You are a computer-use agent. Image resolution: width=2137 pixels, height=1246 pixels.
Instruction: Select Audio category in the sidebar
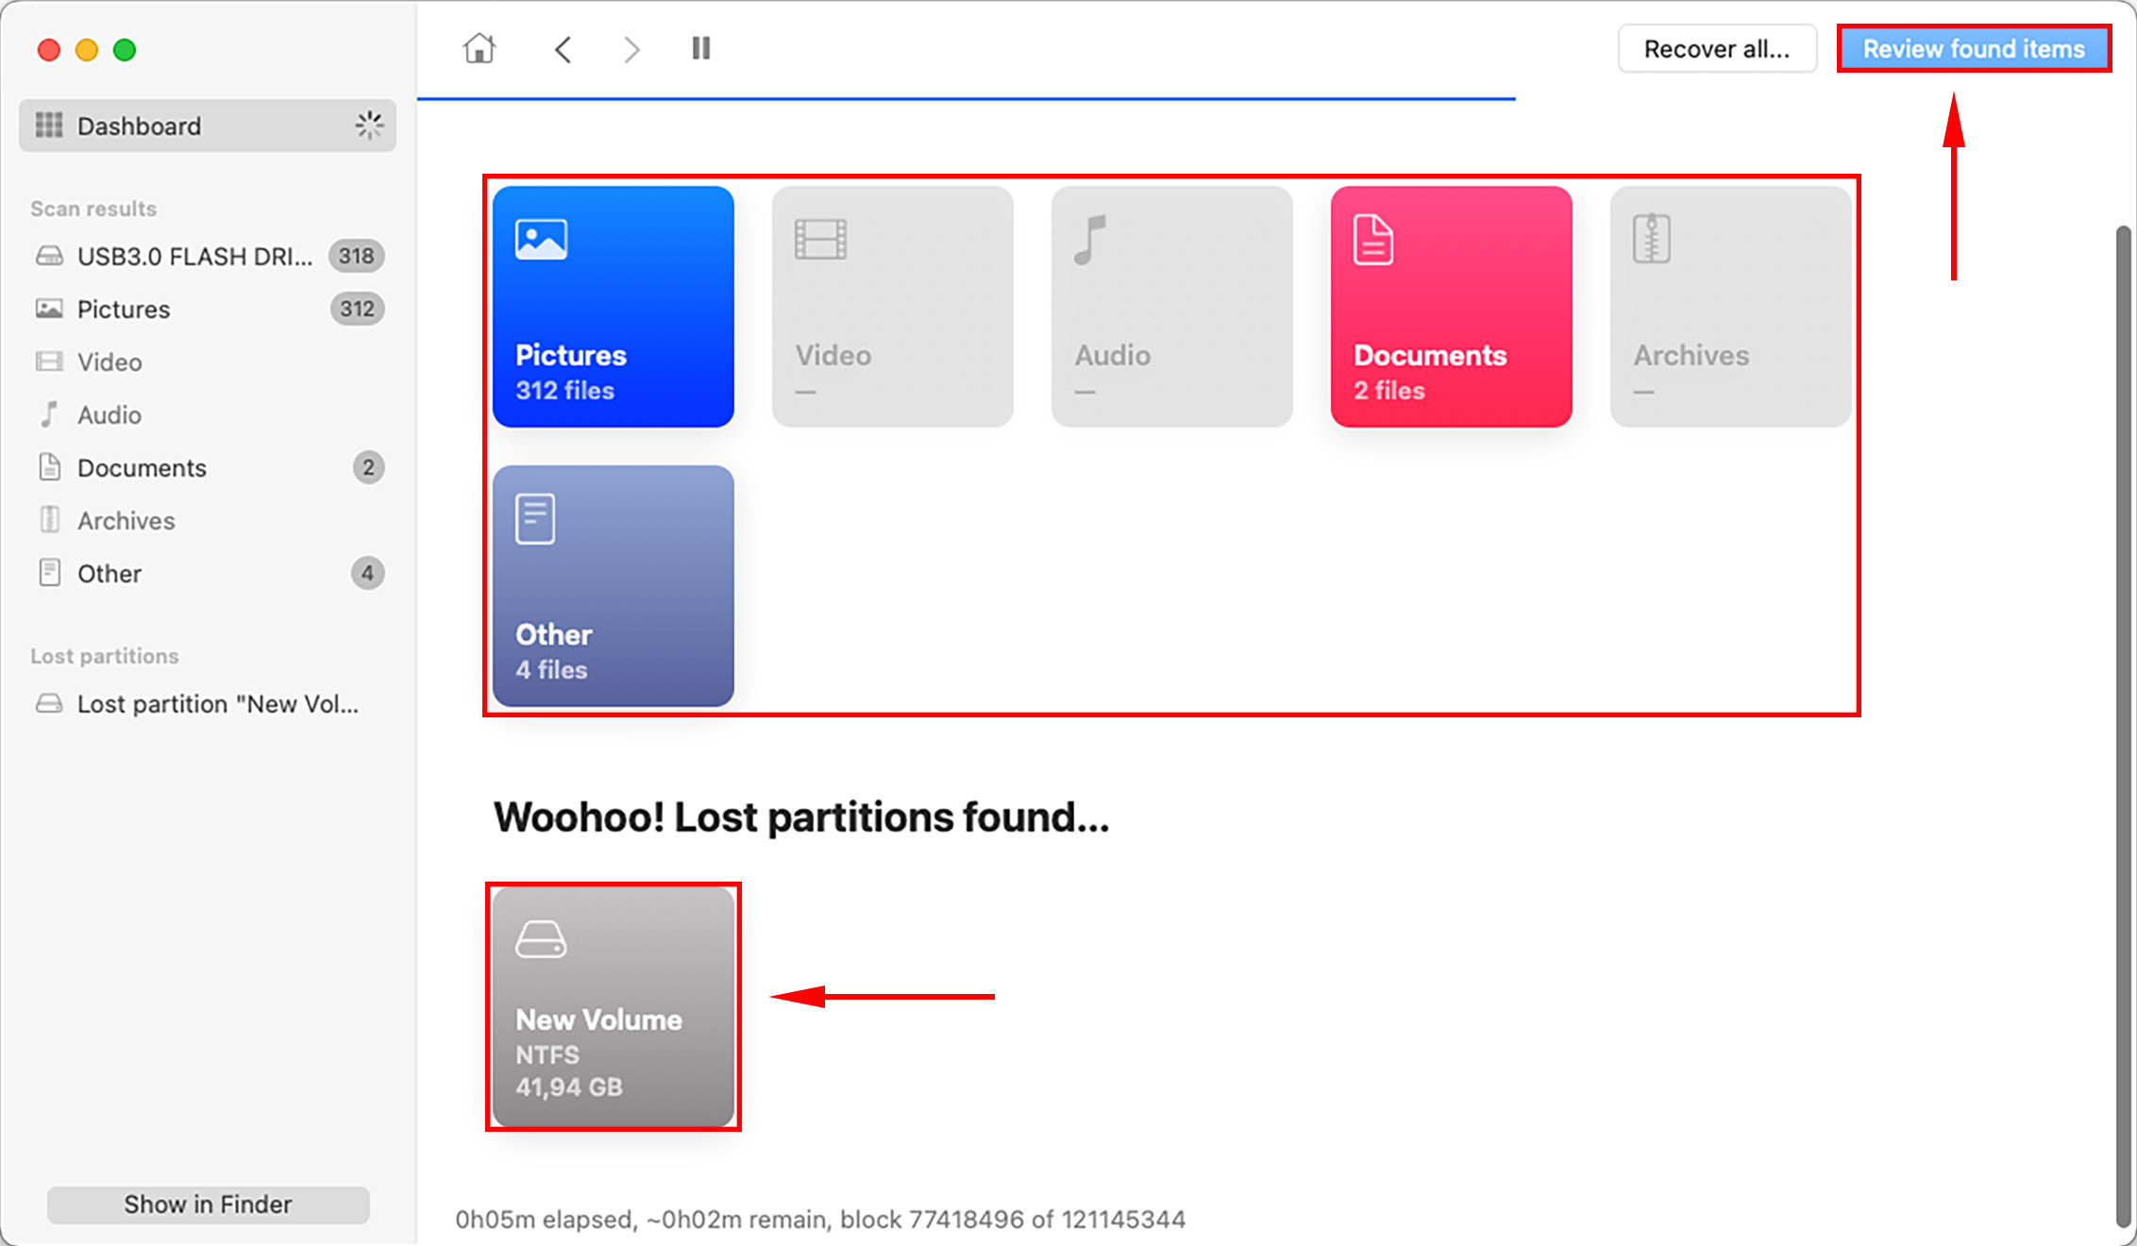(x=110, y=414)
